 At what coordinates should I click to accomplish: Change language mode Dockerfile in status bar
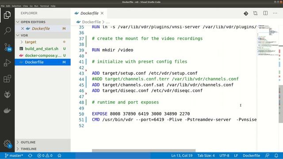[x=252, y=155]
